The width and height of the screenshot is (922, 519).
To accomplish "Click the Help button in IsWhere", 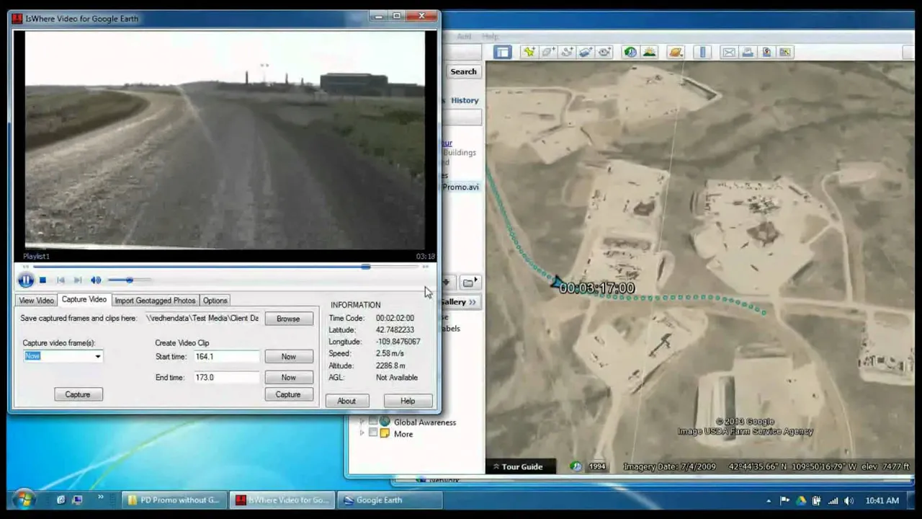I will 408,401.
